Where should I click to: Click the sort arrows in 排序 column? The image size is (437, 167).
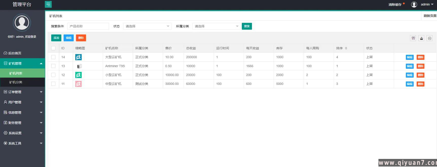346,48
